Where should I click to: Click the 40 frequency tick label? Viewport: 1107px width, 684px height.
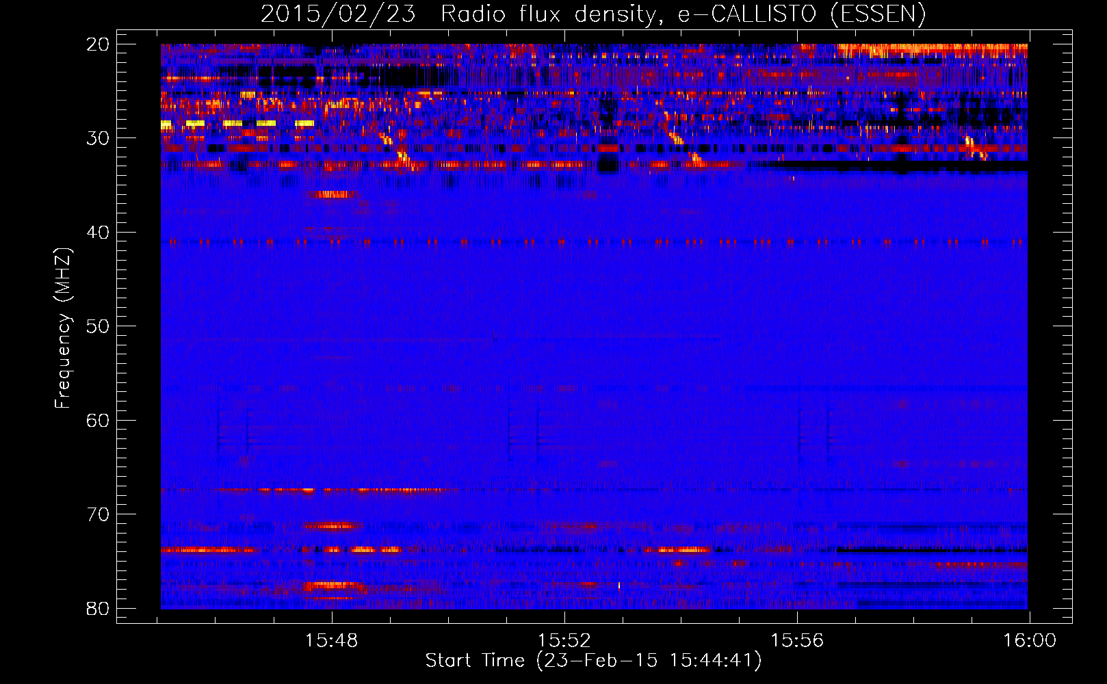tap(98, 233)
